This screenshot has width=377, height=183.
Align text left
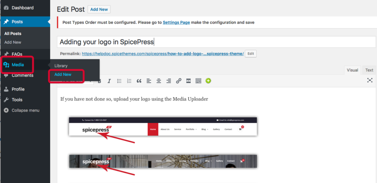point(149,81)
